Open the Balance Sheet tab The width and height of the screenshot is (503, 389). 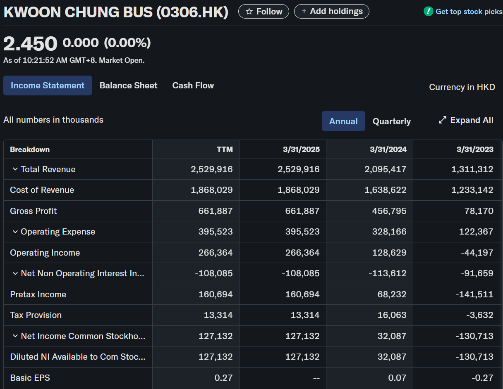pos(128,85)
